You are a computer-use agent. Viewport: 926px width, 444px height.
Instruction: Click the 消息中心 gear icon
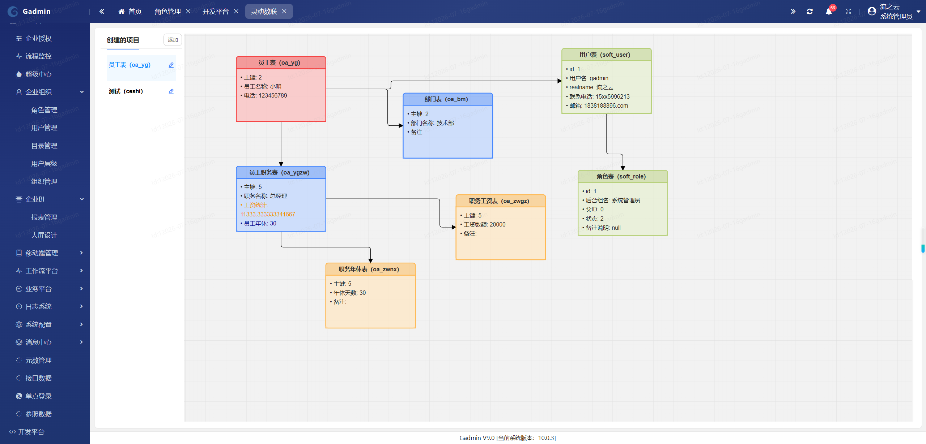coord(19,342)
